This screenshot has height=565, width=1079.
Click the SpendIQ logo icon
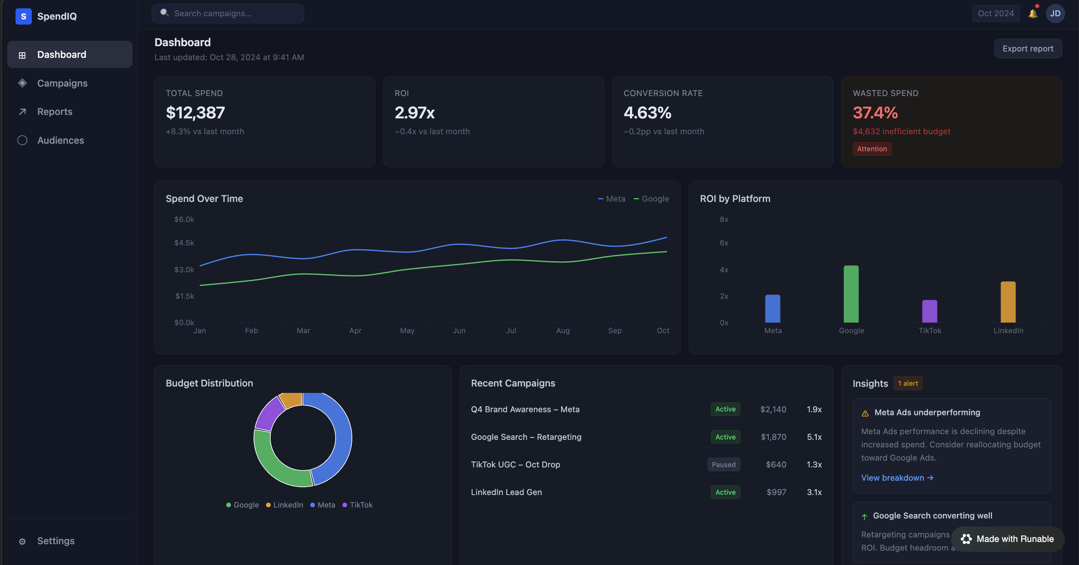click(x=23, y=16)
